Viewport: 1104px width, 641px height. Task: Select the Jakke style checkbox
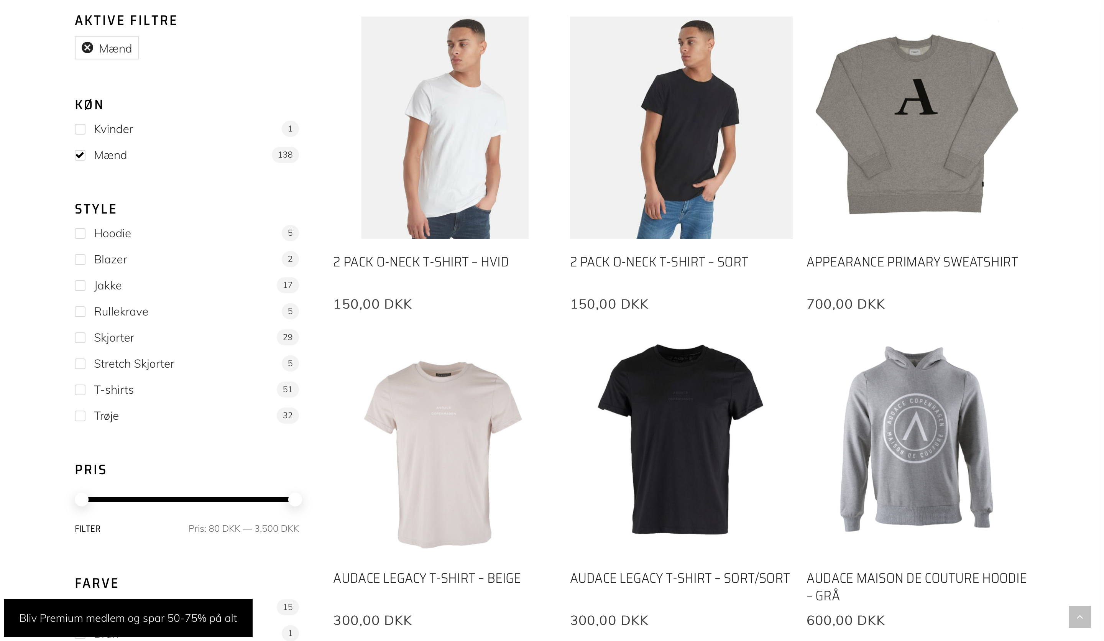pyautogui.click(x=80, y=286)
